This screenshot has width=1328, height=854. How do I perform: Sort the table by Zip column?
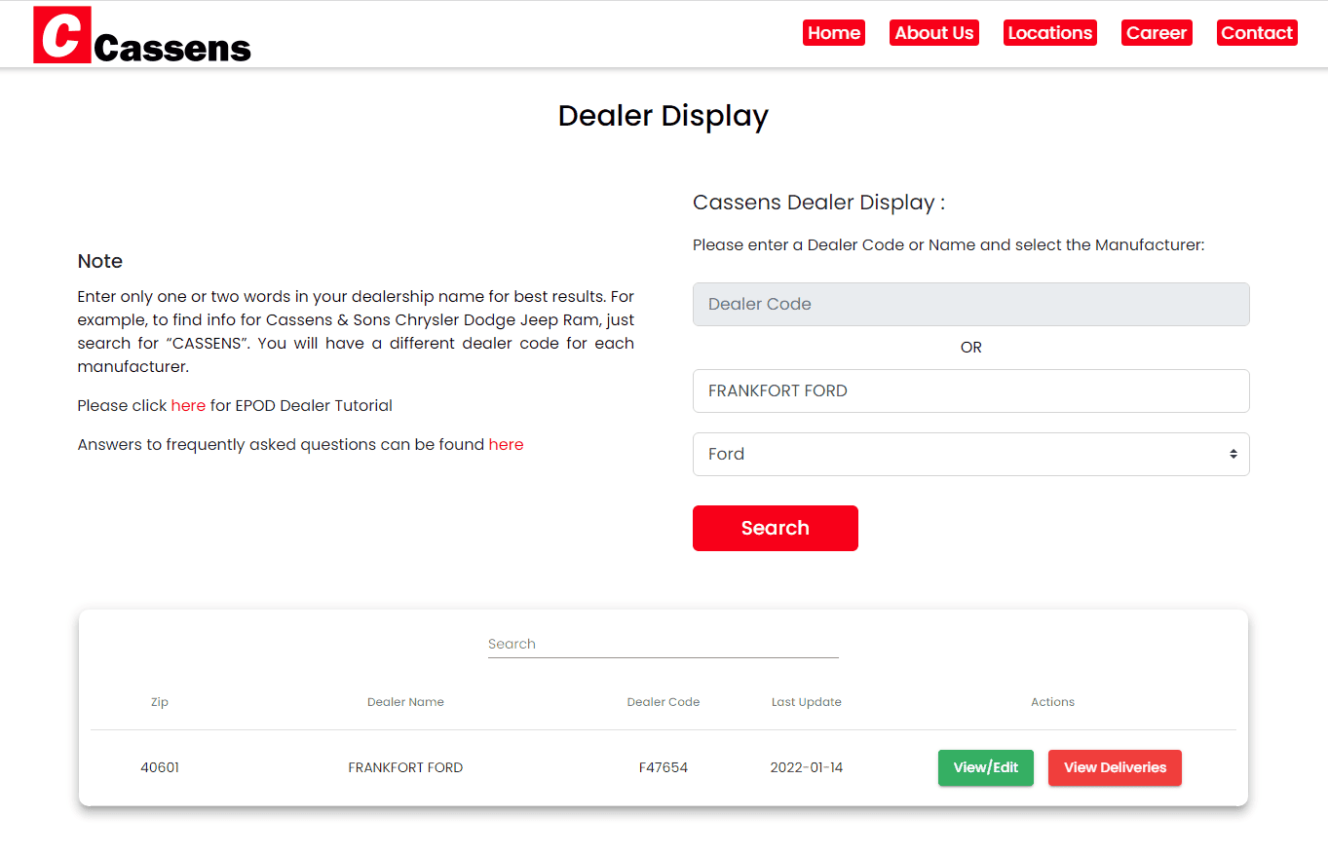[160, 702]
